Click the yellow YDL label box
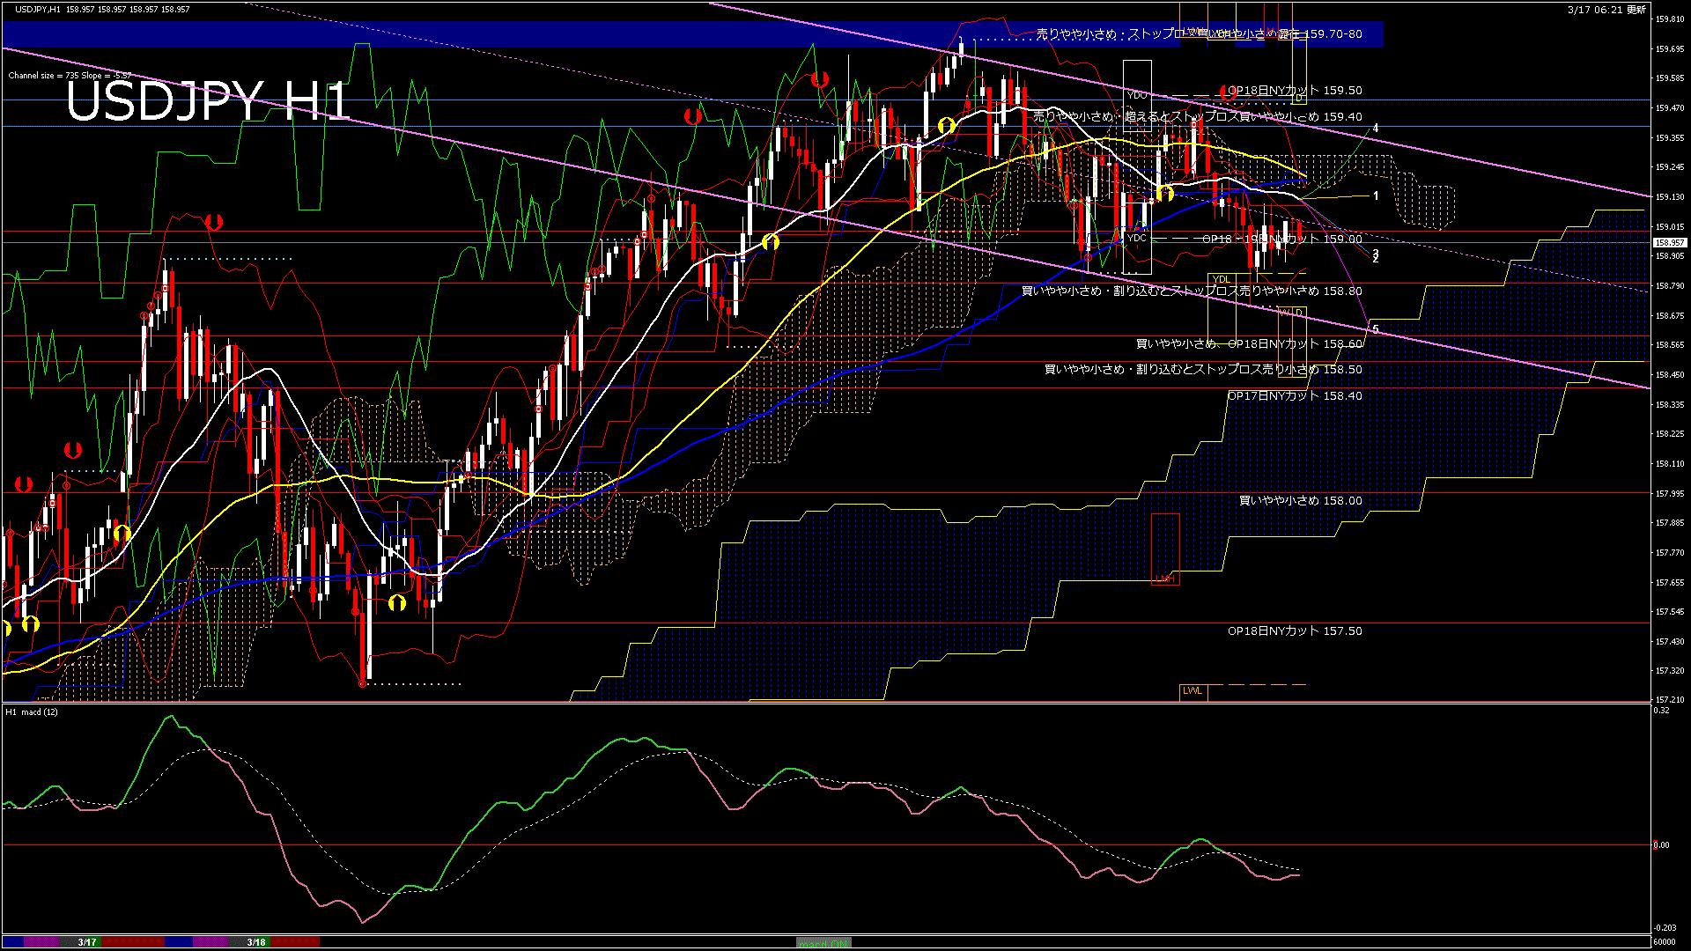 pos(1221,280)
